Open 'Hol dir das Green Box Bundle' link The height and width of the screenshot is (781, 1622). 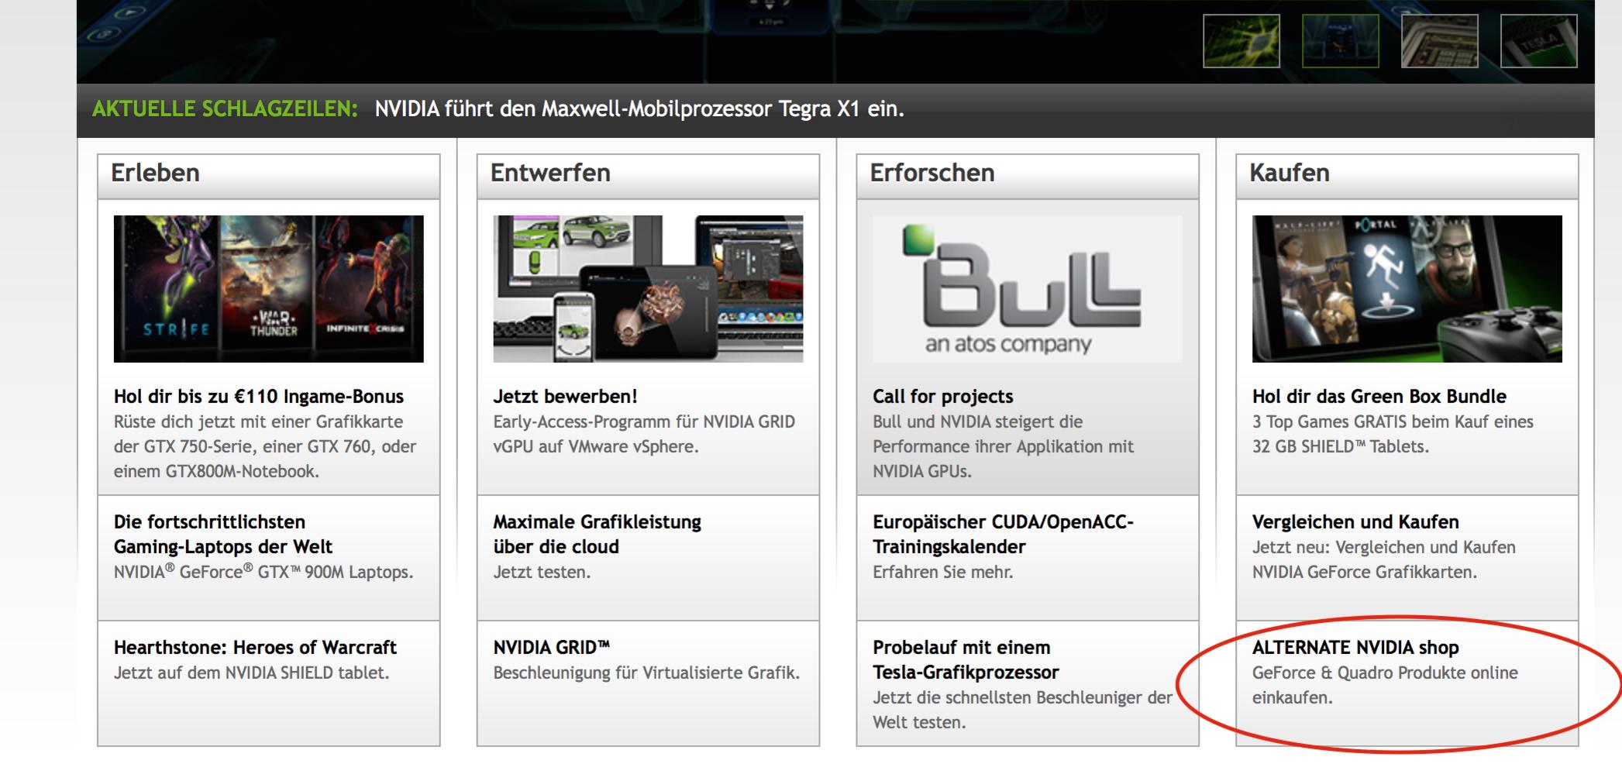(x=1379, y=397)
